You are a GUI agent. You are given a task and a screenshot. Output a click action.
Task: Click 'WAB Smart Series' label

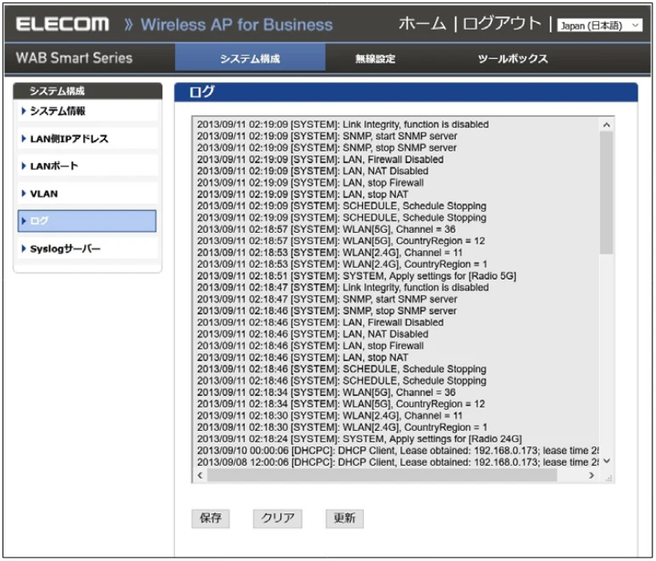pyautogui.click(x=74, y=58)
